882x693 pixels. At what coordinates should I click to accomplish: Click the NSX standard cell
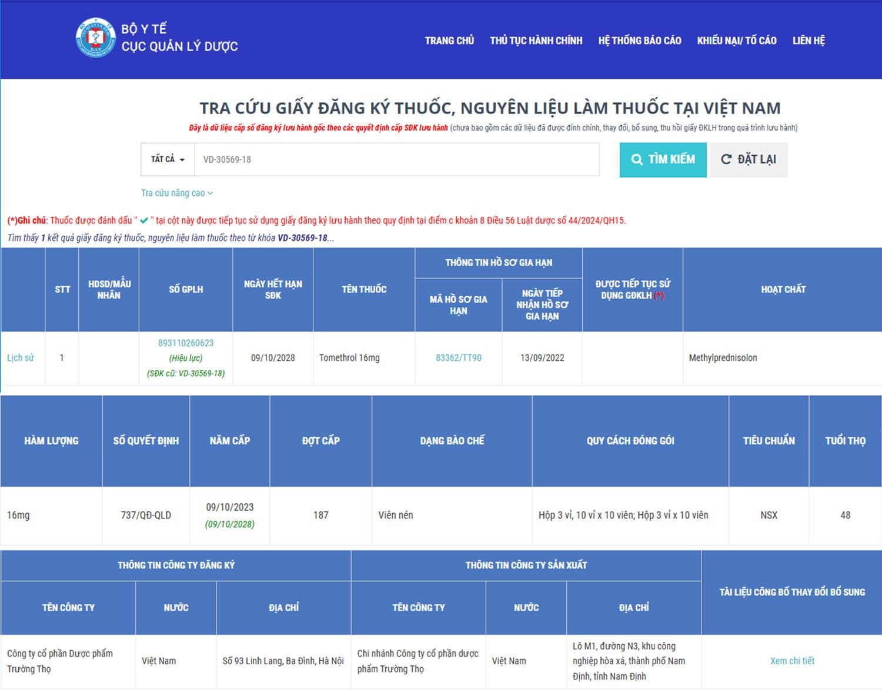(x=769, y=515)
